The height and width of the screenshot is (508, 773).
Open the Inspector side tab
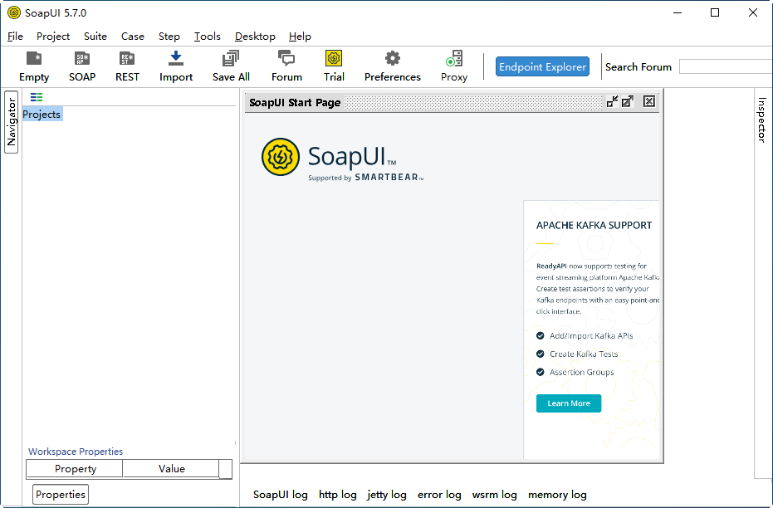[761, 120]
